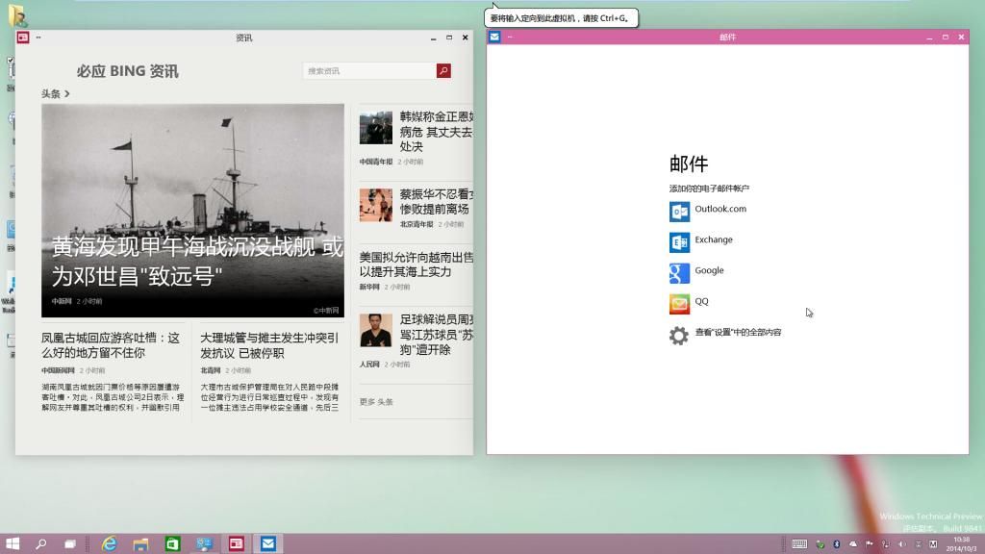Open Windows Store from taskbar
The image size is (985, 554).
tap(173, 544)
